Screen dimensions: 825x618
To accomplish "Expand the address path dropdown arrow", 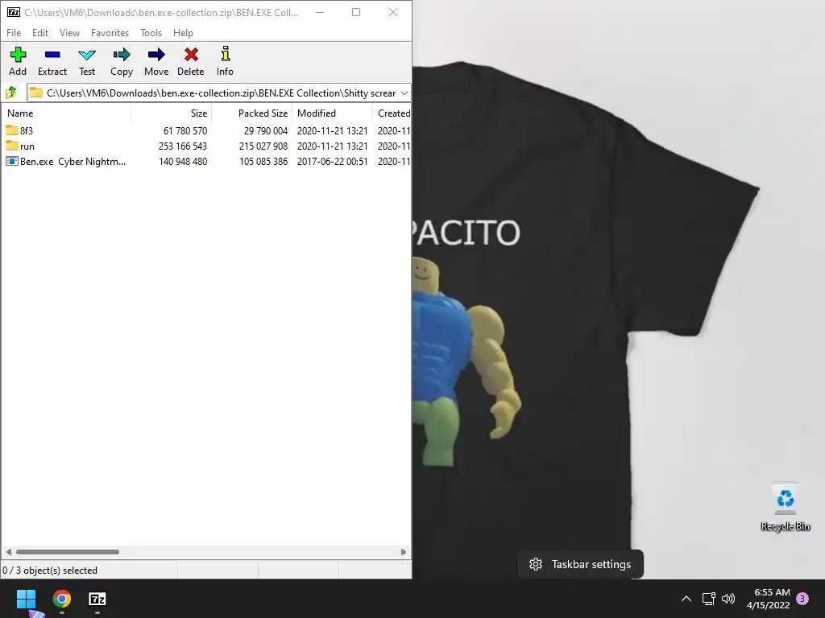I will coord(404,93).
